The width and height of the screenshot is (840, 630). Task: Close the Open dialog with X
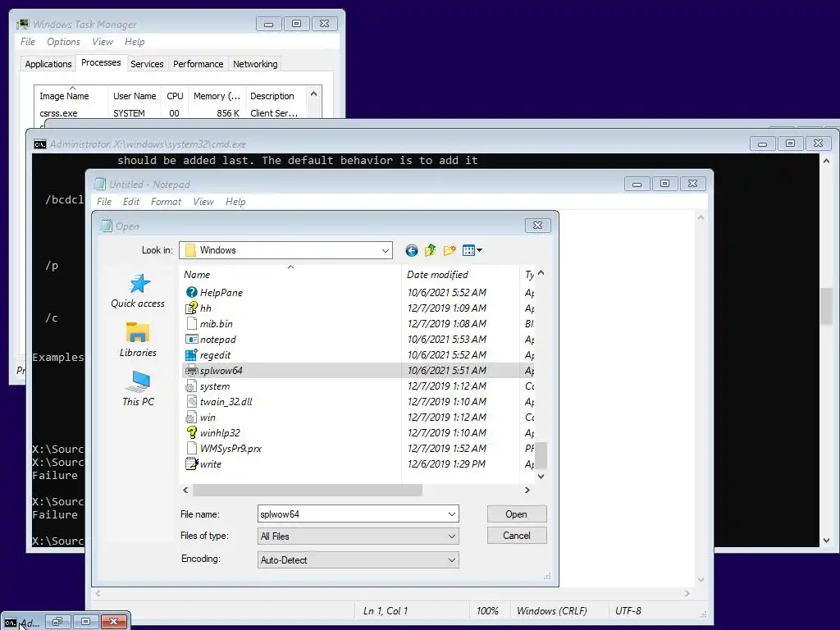[537, 226]
